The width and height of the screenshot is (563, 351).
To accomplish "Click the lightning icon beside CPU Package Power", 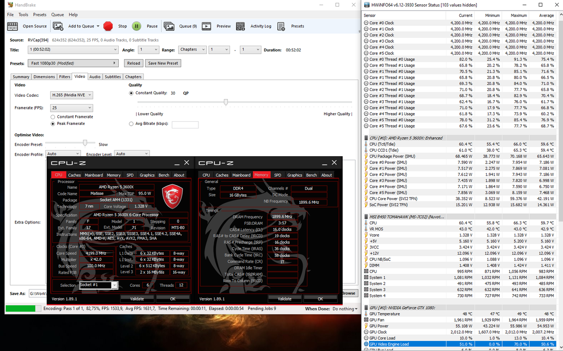I will [366, 156].
